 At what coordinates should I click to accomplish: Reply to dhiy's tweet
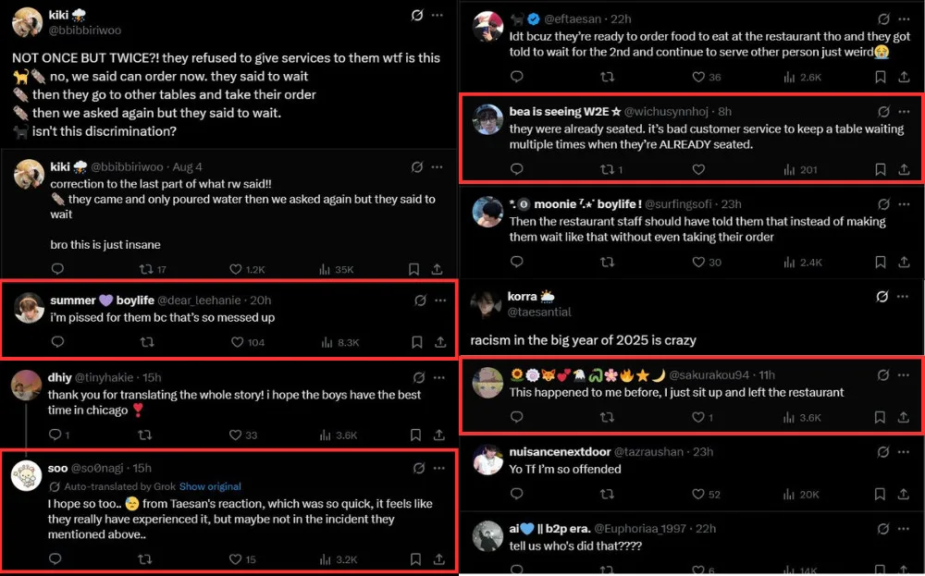[x=55, y=435]
